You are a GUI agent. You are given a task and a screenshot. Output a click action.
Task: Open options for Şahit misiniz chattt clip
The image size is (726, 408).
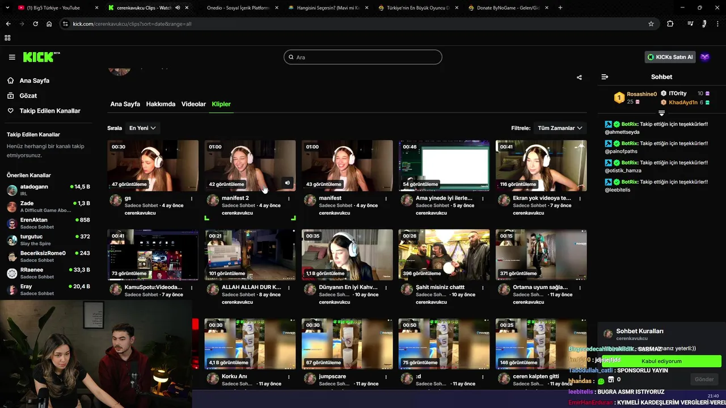click(x=483, y=288)
